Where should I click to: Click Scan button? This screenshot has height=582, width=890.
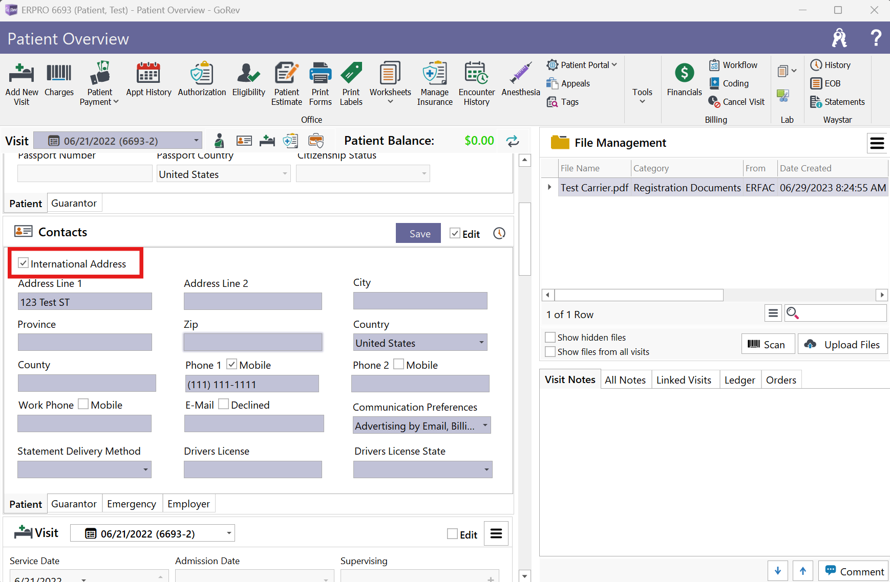[768, 344]
